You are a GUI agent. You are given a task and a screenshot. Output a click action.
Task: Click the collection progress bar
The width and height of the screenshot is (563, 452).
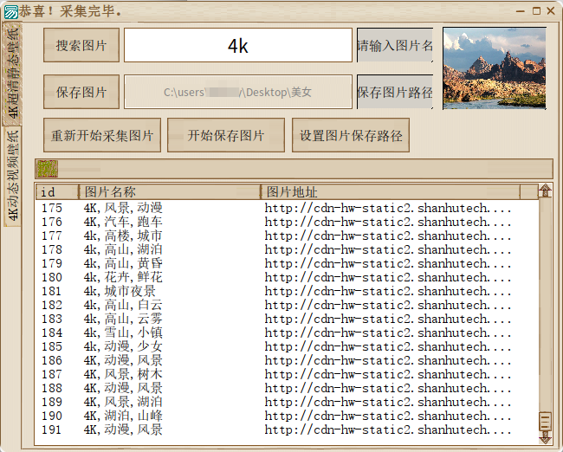point(293,168)
